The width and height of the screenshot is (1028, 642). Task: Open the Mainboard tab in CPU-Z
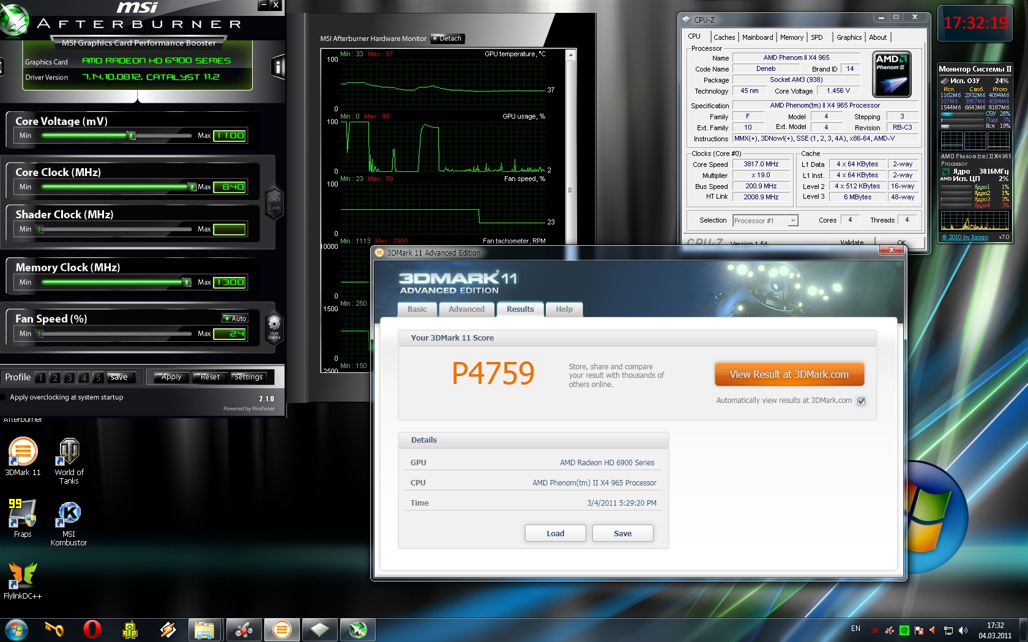click(x=758, y=37)
